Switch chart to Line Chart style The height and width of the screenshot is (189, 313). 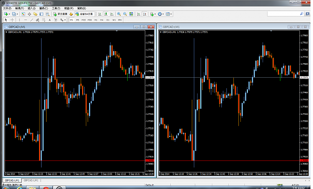pyautogui.click(x=112, y=14)
